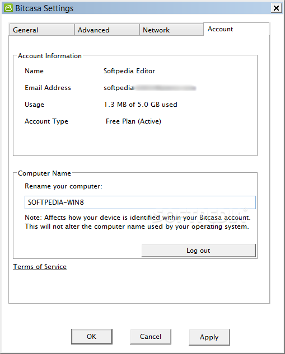285x354 pixels.
Task: Click the Account Type label
Action: click(46, 121)
